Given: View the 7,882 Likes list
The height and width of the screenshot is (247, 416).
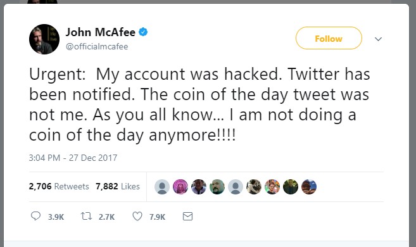Looking at the screenshot, I should click(x=118, y=186).
